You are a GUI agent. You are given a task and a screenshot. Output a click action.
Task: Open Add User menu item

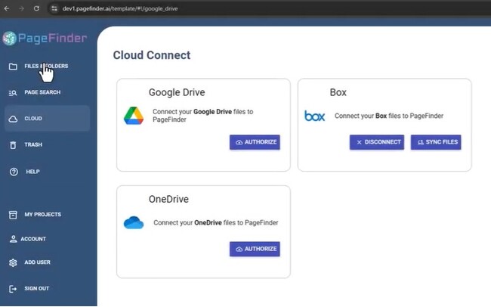pyautogui.click(x=47, y=262)
